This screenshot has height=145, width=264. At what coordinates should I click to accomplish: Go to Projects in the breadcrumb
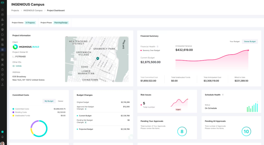[x=15, y=11]
